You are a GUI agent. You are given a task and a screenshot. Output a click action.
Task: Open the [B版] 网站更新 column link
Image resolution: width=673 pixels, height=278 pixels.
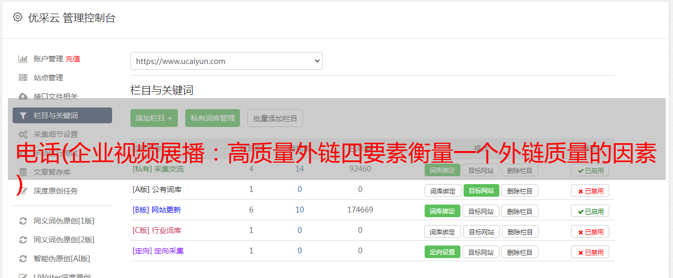[x=157, y=210]
